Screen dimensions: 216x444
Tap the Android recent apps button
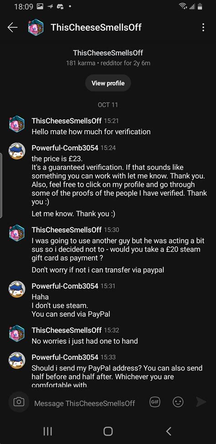(x=47, y=431)
